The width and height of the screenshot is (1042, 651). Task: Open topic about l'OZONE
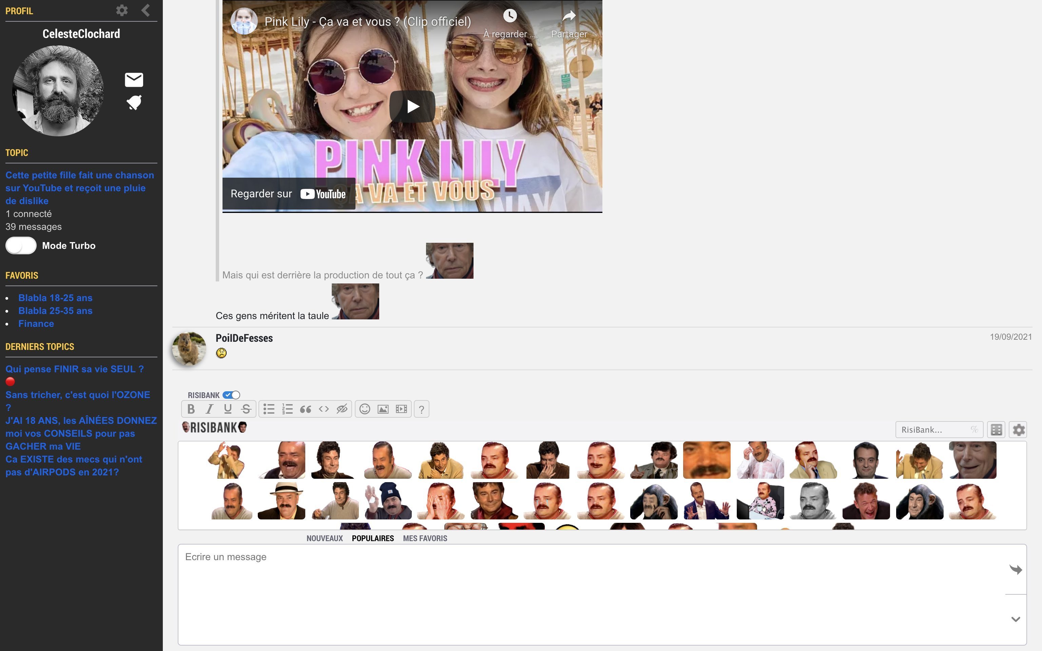pos(77,401)
